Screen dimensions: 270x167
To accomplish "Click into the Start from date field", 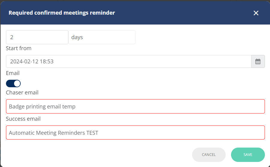I will [x=129, y=62].
